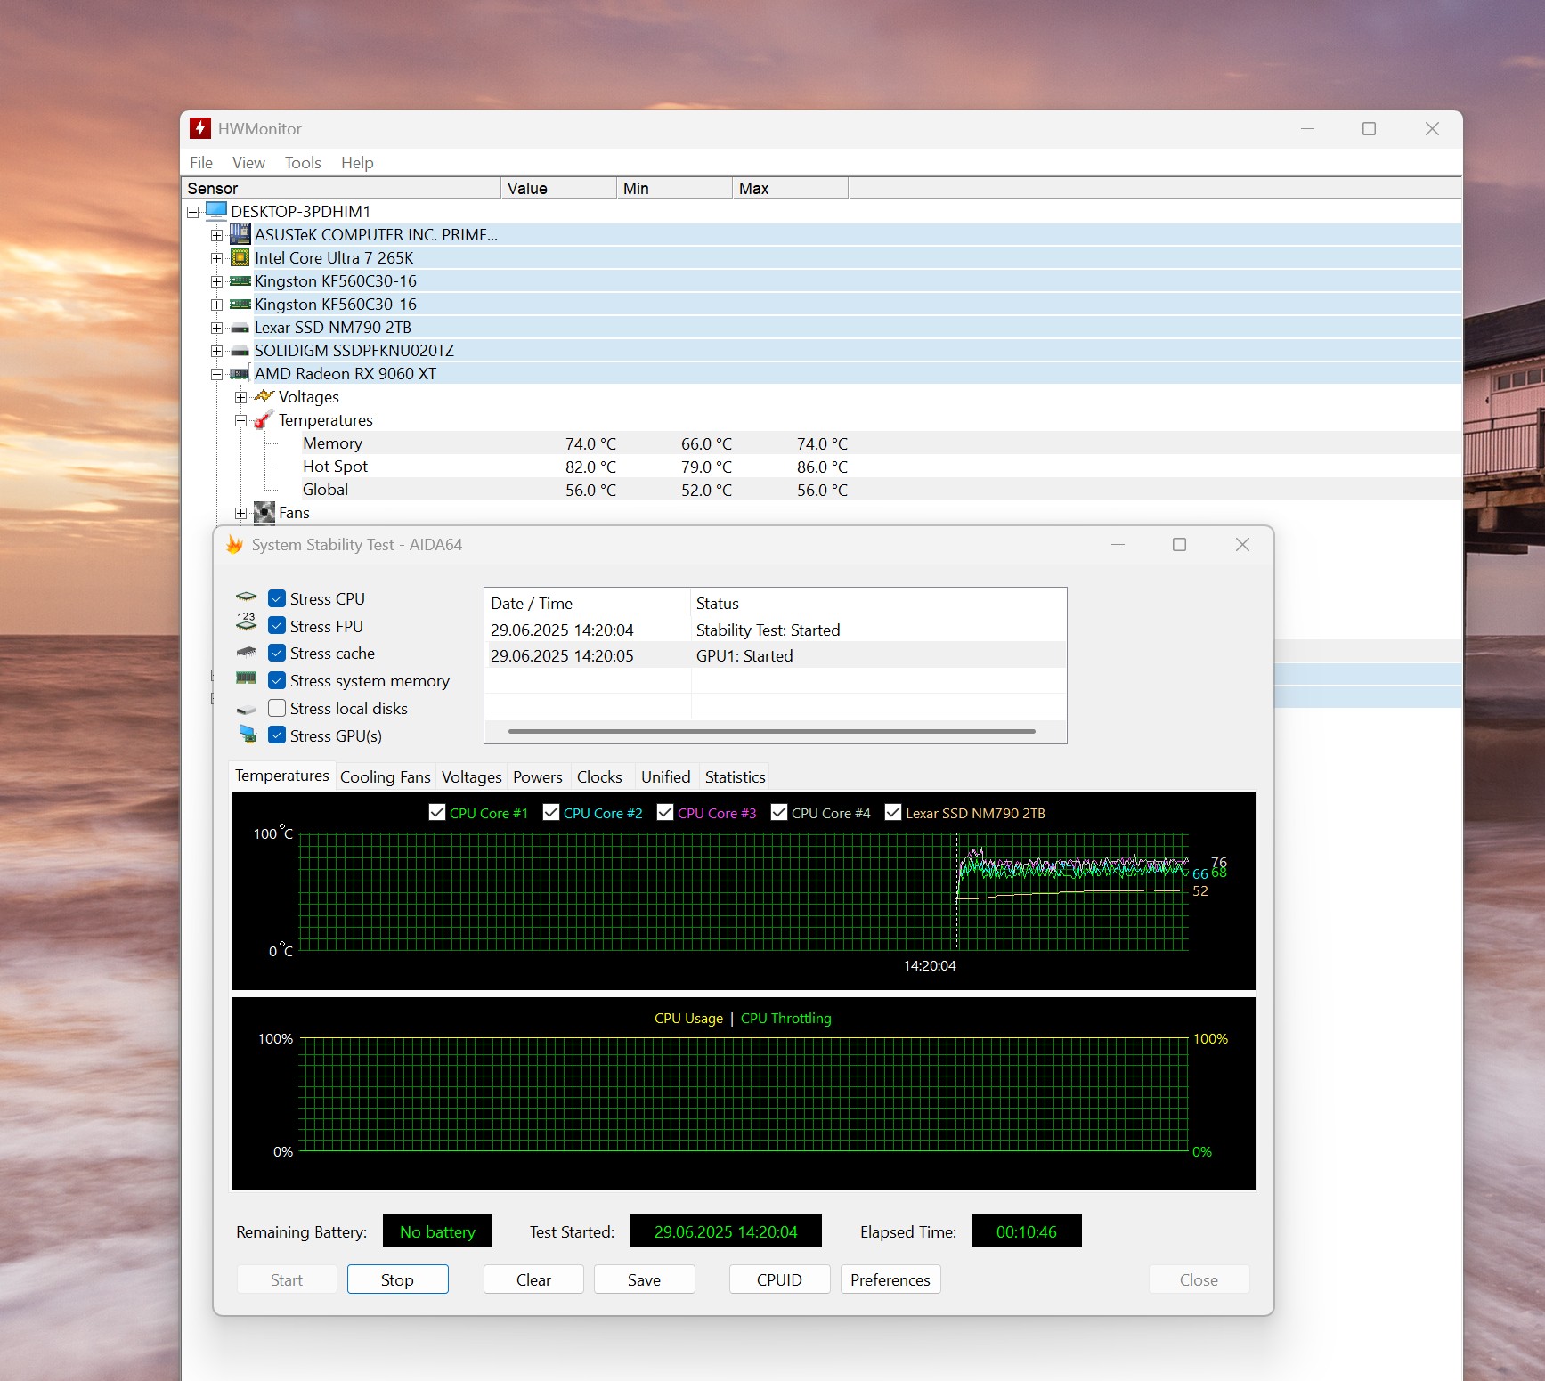Click the Fans icon in HWMonitor tree
Screen dimensions: 1545x1381
pos(264,512)
